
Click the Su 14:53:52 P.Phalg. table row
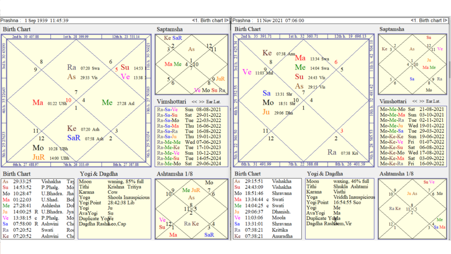tap(38, 187)
